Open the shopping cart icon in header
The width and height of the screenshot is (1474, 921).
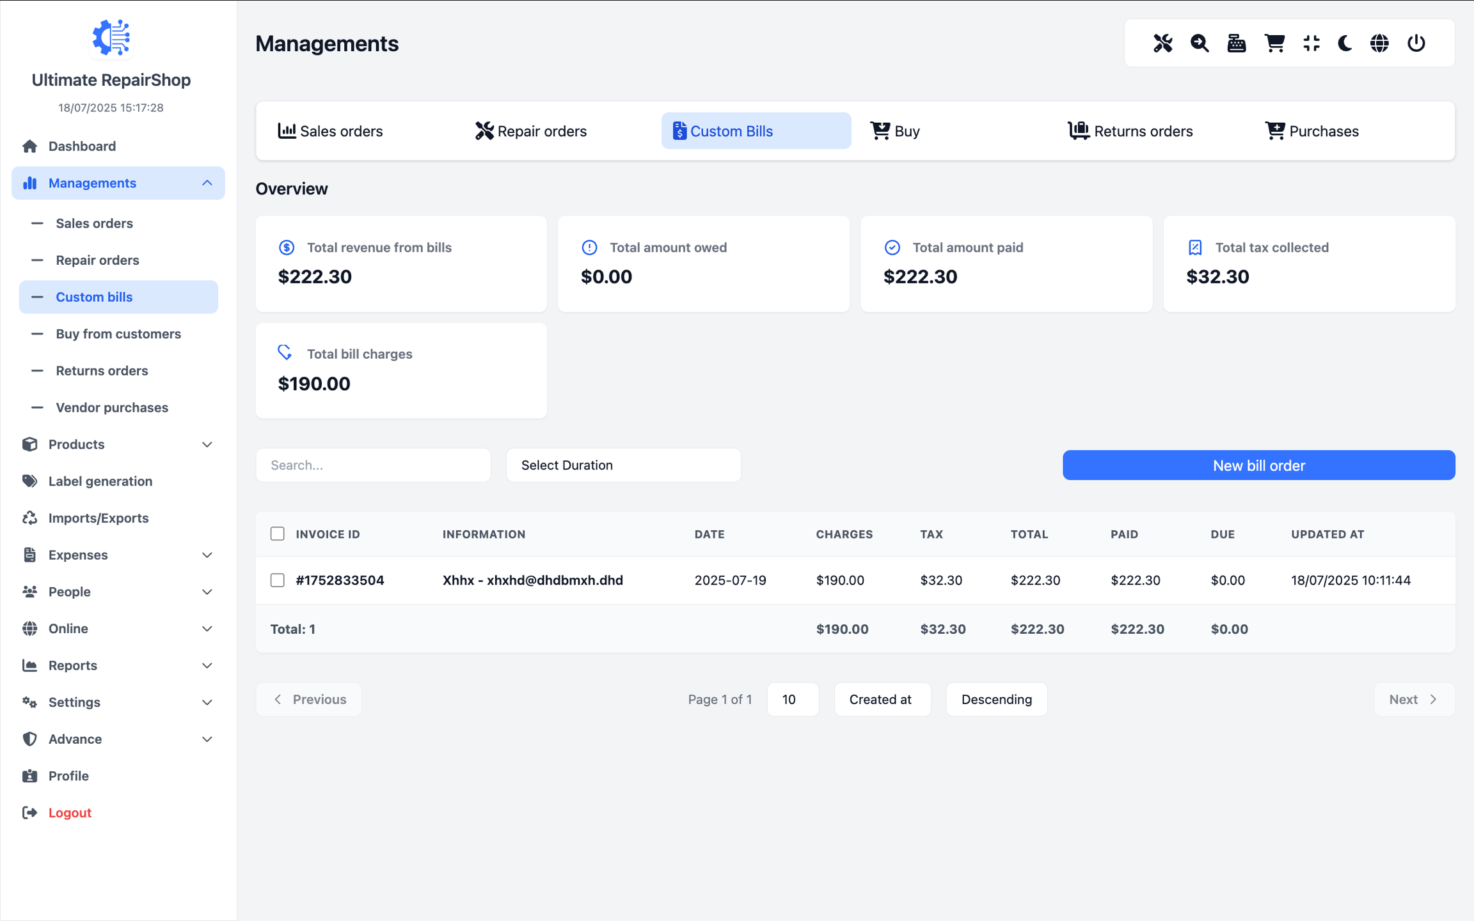(1274, 43)
